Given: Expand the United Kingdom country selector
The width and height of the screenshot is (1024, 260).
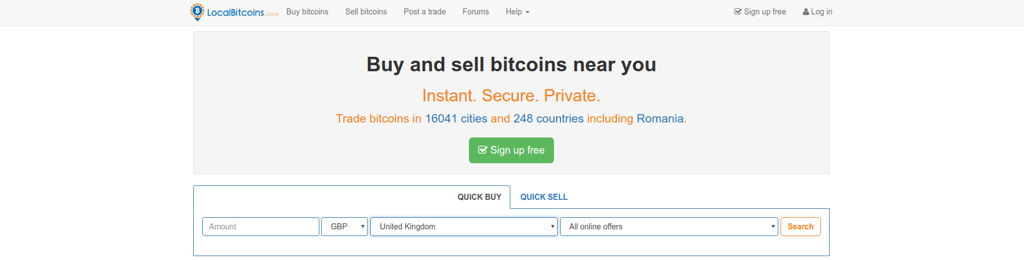Looking at the screenshot, I should 464,227.
